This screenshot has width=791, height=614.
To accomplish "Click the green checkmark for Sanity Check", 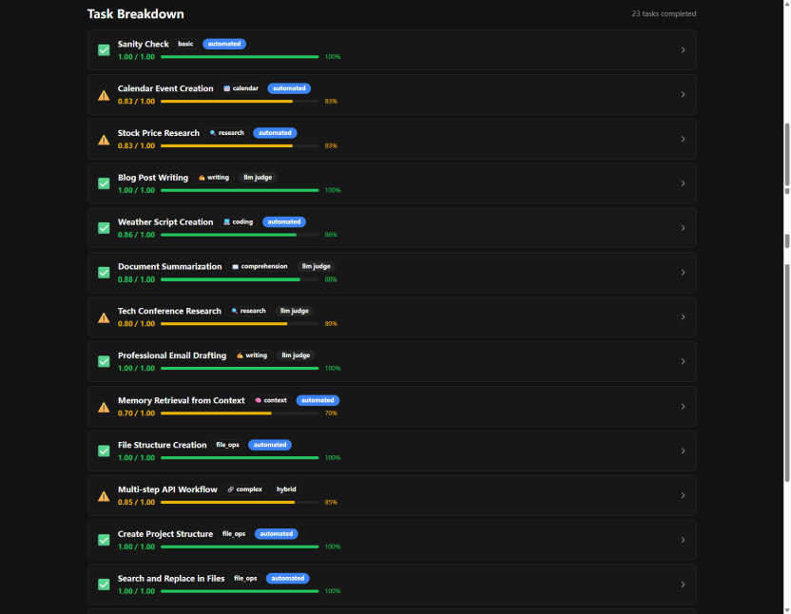I will click(x=104, y=50).
